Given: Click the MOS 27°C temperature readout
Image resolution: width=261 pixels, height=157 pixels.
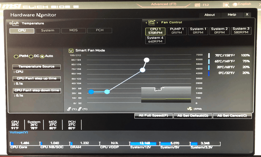Looking at the screenshot, I should click(x=53, y=125).
